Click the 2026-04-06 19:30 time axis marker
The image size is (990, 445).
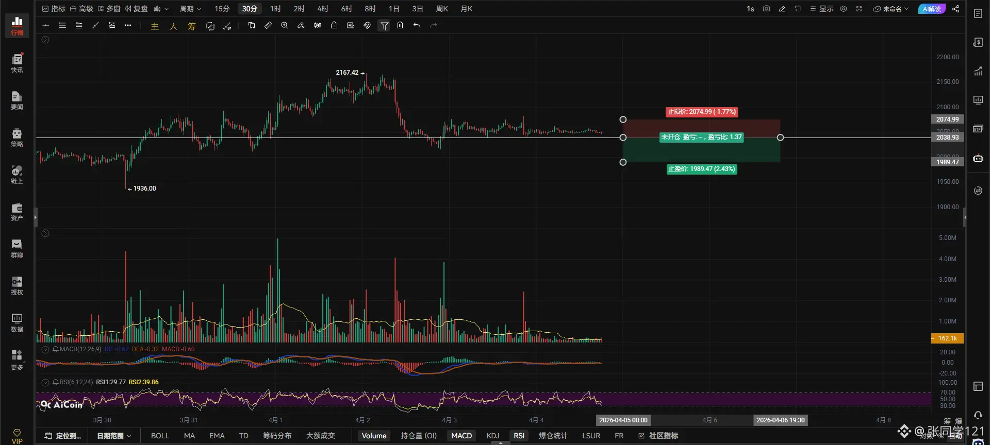tap(780, 420)
